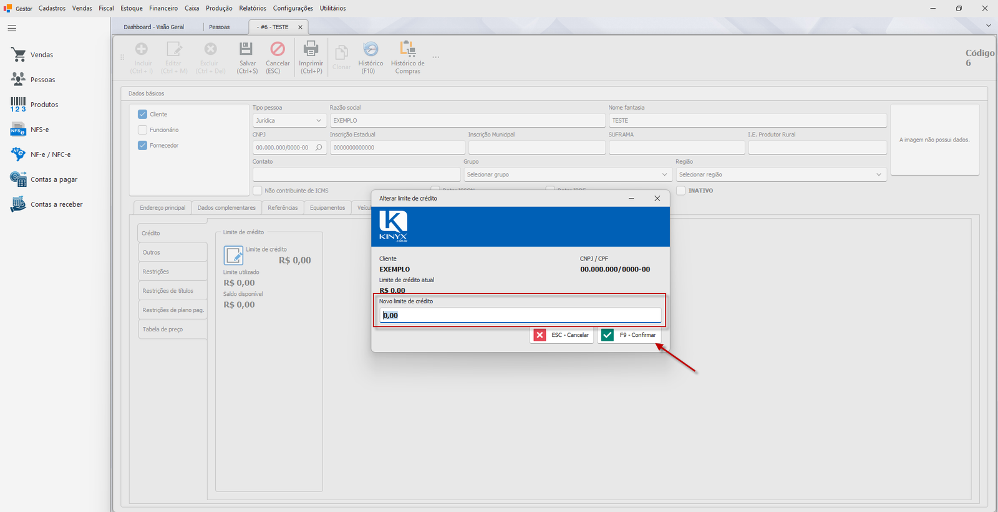Viewport: 998px width, 512px height.
Task: Open the Dados complementares tab
Action: pos(226,207)
